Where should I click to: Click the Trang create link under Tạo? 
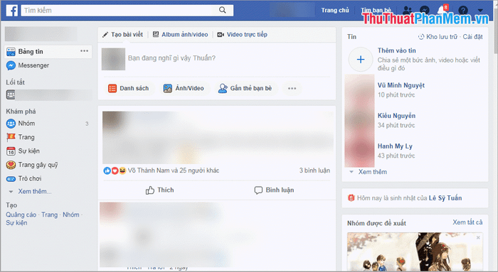click(50, 214)
